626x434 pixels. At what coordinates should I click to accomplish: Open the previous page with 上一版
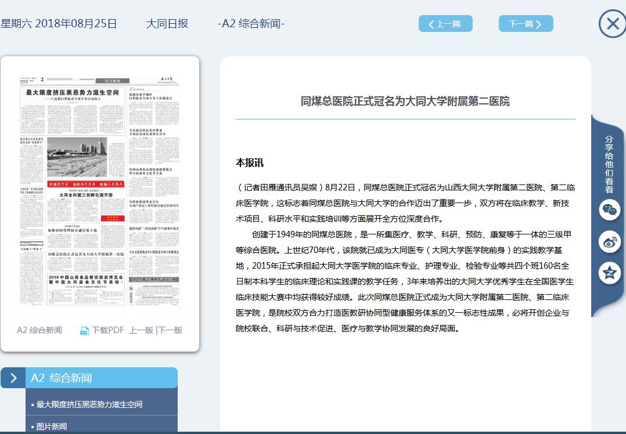click(x=141, y=330)
